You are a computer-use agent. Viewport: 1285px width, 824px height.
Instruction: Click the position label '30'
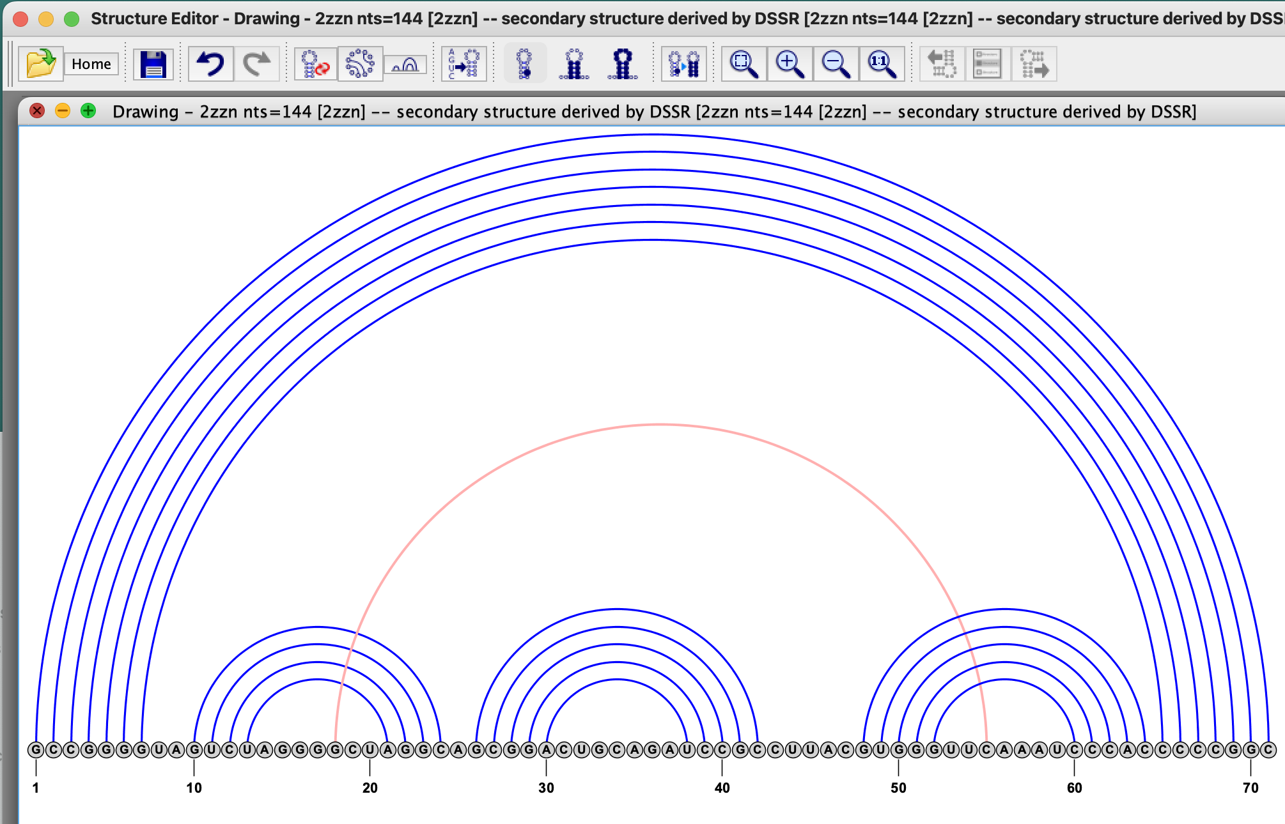pos(547,788)
